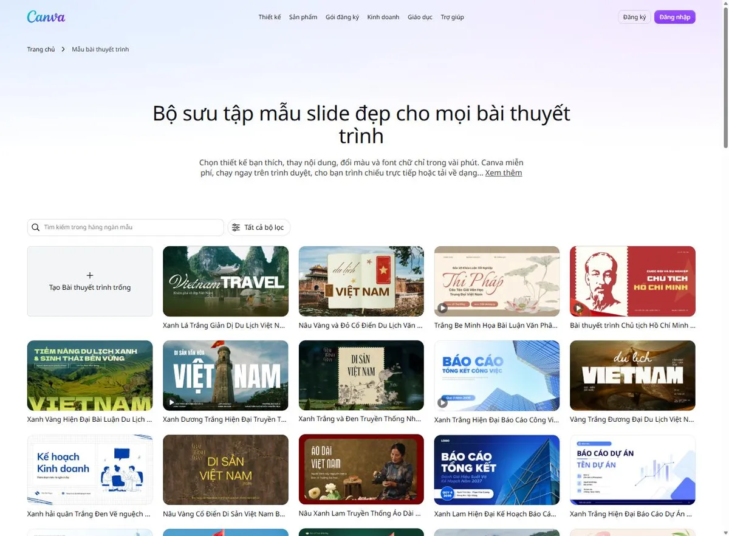Click title Nâu Vàng Cổ Điển Di Sản Việt Nam
The width and height of the screenshot is (729, 536).
(224, 514)
